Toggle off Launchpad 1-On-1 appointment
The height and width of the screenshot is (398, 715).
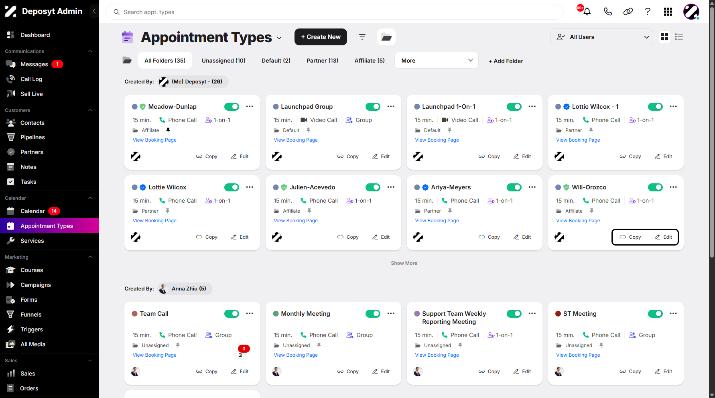coord(514,107)
